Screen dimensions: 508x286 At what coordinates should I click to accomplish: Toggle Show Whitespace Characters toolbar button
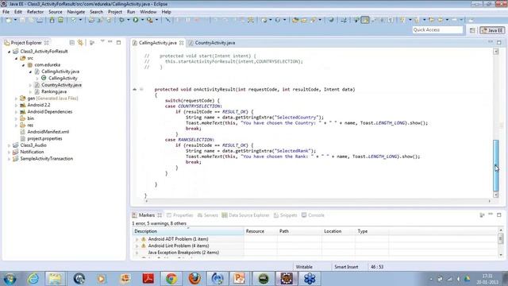[x=391, y=20]
